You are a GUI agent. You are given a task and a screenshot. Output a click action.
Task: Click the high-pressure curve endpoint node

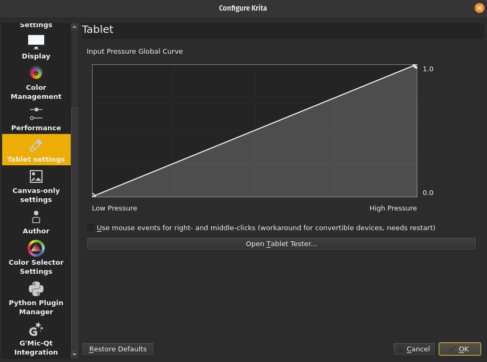tap(415, 66)
